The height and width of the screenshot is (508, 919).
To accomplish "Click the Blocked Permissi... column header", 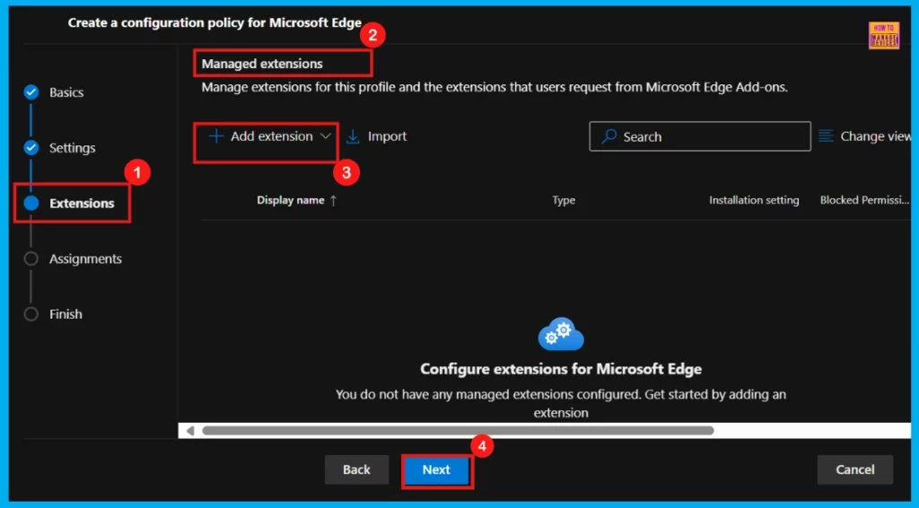I will tap(864, 200).
